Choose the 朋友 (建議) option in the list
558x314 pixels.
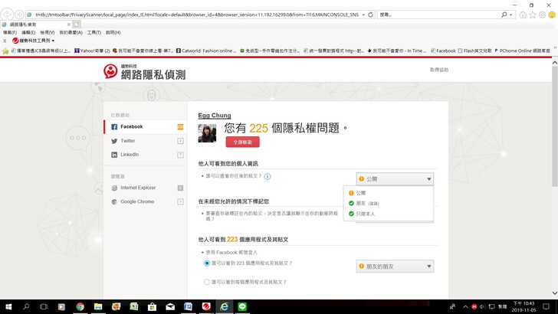point(367,204)
